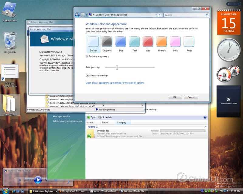Click the Schedule icon in Sync Center
The width and height of the screenshot is (243, 194).
100,117
